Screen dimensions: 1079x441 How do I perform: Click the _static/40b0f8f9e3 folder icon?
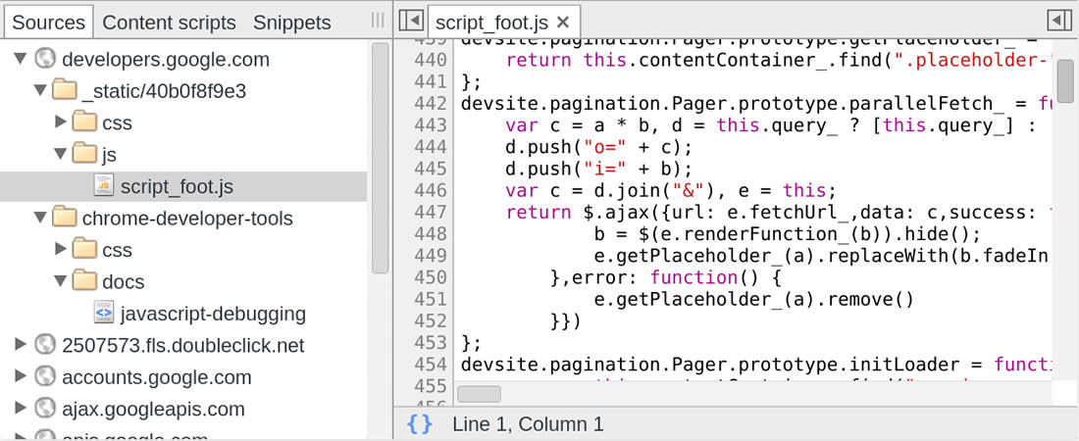(65, 91)
